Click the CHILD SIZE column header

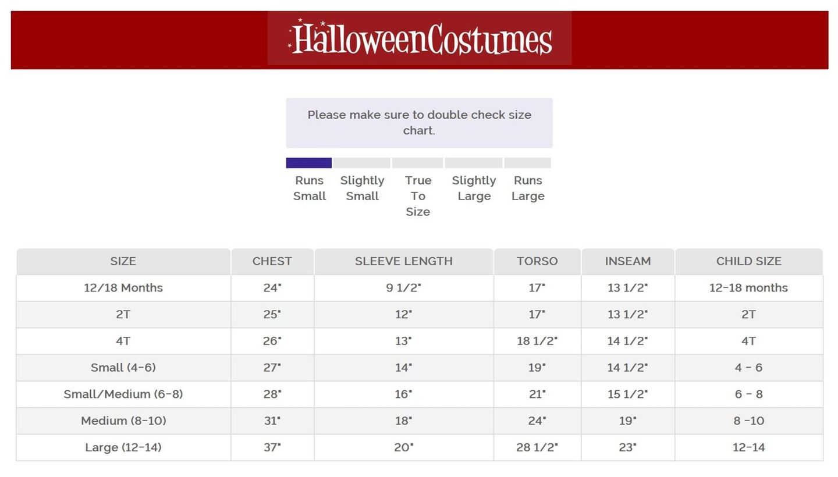point(748,261)
